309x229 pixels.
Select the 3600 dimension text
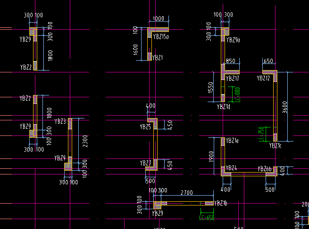click(285, 107)
